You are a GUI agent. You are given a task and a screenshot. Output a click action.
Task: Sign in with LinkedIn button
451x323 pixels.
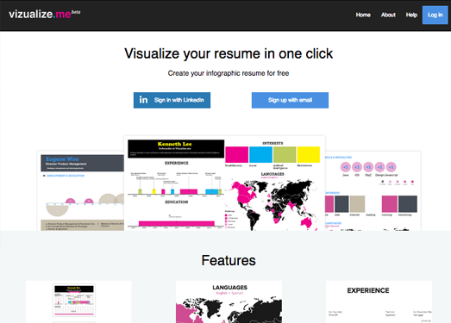coord(172,100)
